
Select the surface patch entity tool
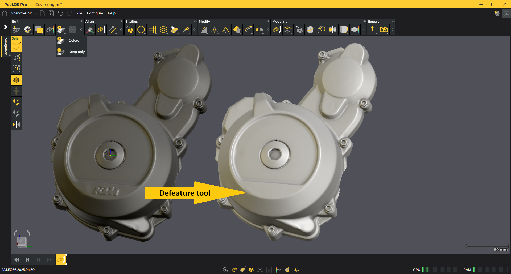pyautogui.click(x=175, y=30)
